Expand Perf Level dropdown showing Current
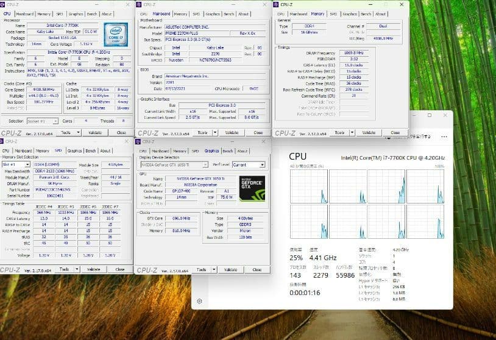The image size is (496, 340). (x=262, y=165)
